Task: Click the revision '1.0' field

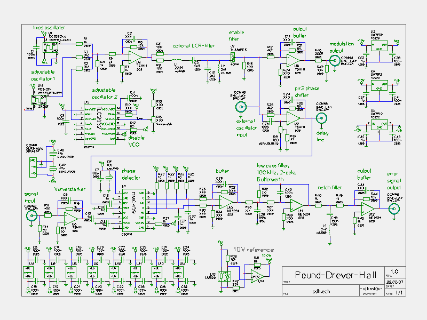Action: [x=394, y=271]
